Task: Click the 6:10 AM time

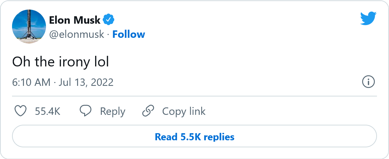Action: click(31, 82)
